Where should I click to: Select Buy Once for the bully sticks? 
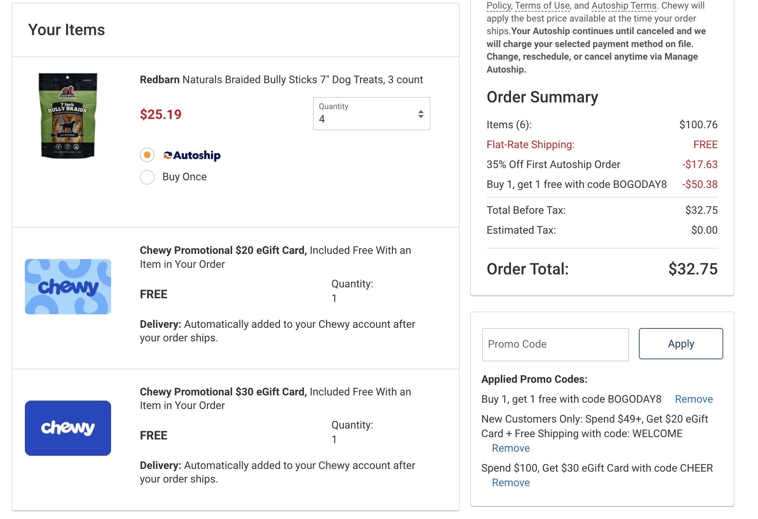point(147,177)
